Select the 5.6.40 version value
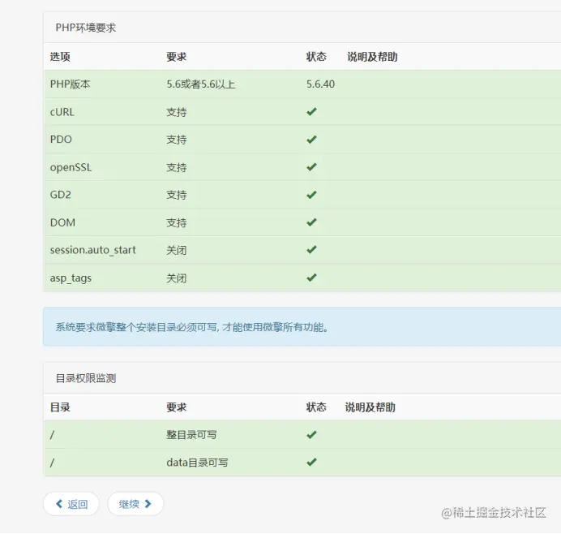 pos(320,84)
